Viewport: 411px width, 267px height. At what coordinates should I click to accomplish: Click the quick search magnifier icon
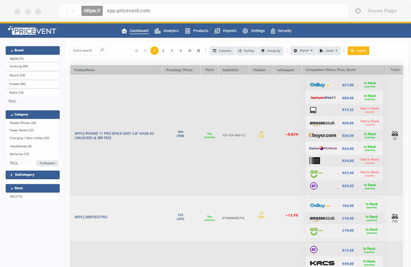[102, 50]
